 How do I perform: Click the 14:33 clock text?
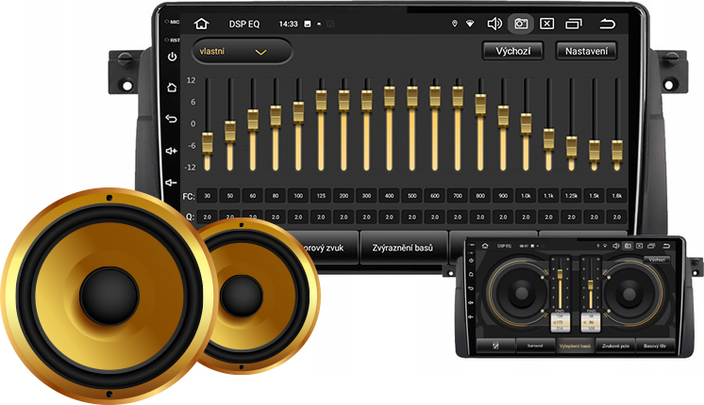(x=288, y=24)
